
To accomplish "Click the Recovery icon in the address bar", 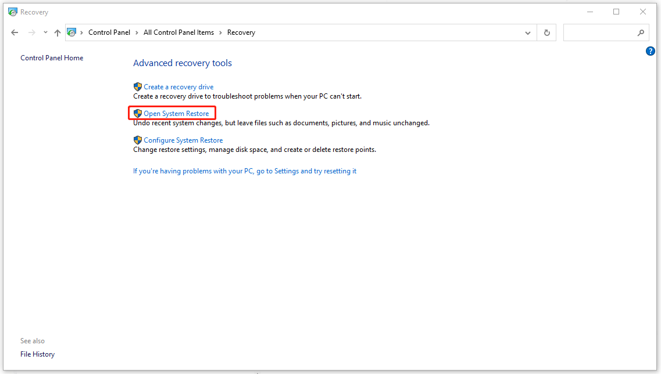I will click(72, 32).
